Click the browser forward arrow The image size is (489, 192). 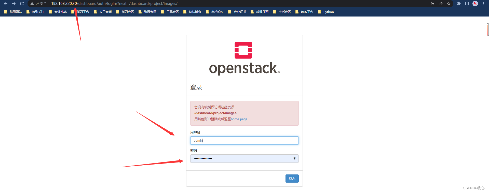point(14,4)
